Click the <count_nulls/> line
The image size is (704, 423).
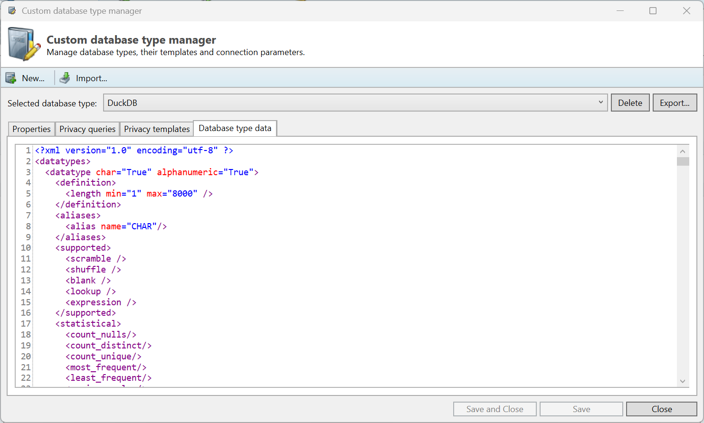(101, 335)
